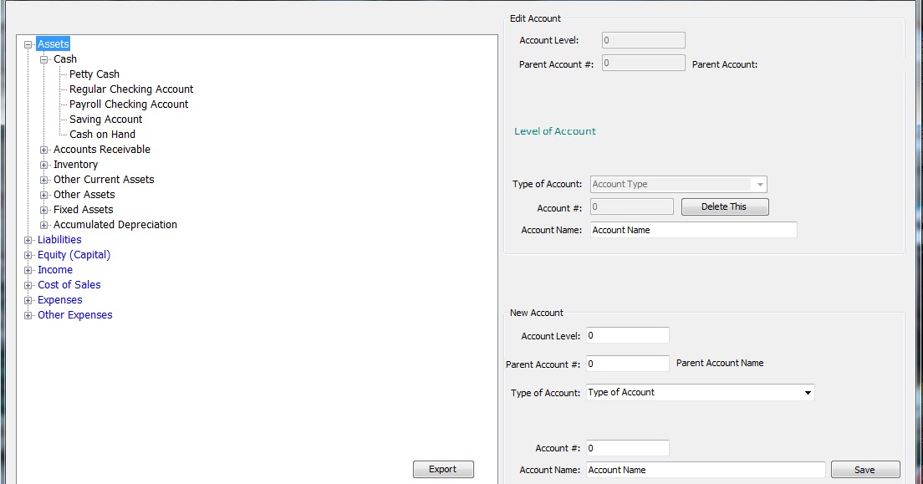
Task: Select the Equity (Capital) group
Action: click(74, 254)
